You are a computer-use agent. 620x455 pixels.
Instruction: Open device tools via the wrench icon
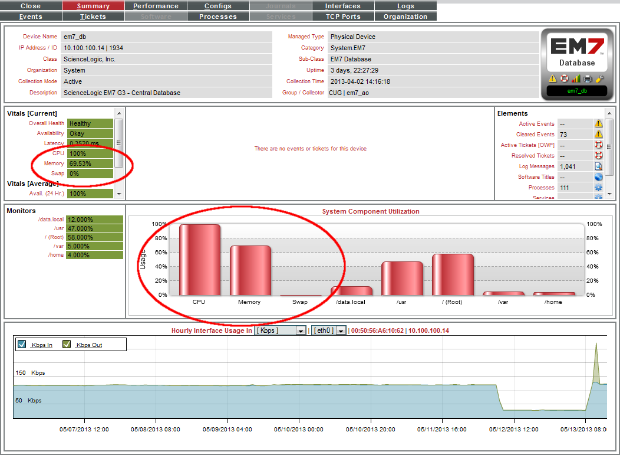pos(599,78)
